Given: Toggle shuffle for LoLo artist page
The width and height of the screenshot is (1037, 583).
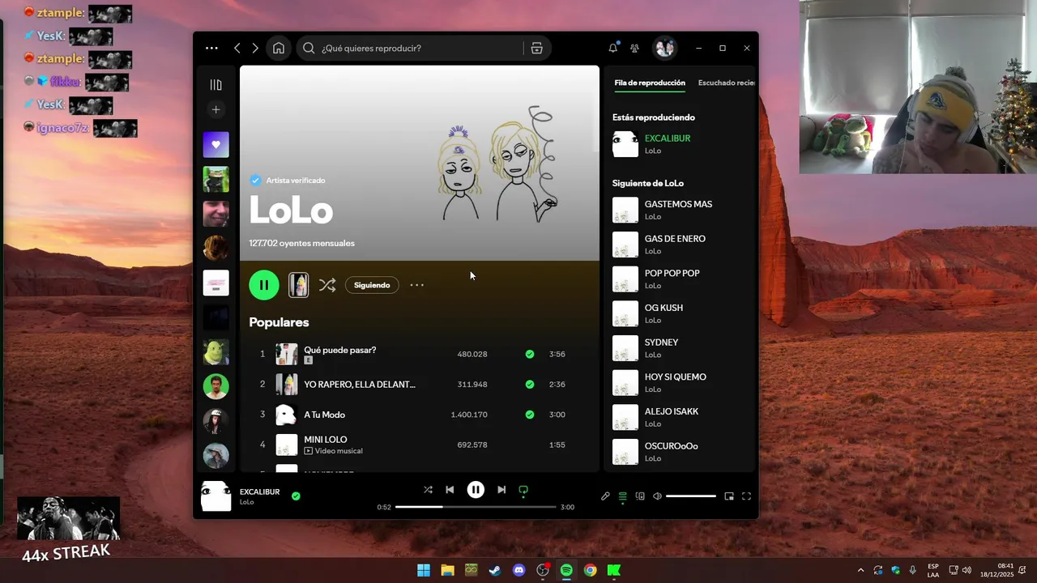Looking at the screenshot, I should coord(327,285).
